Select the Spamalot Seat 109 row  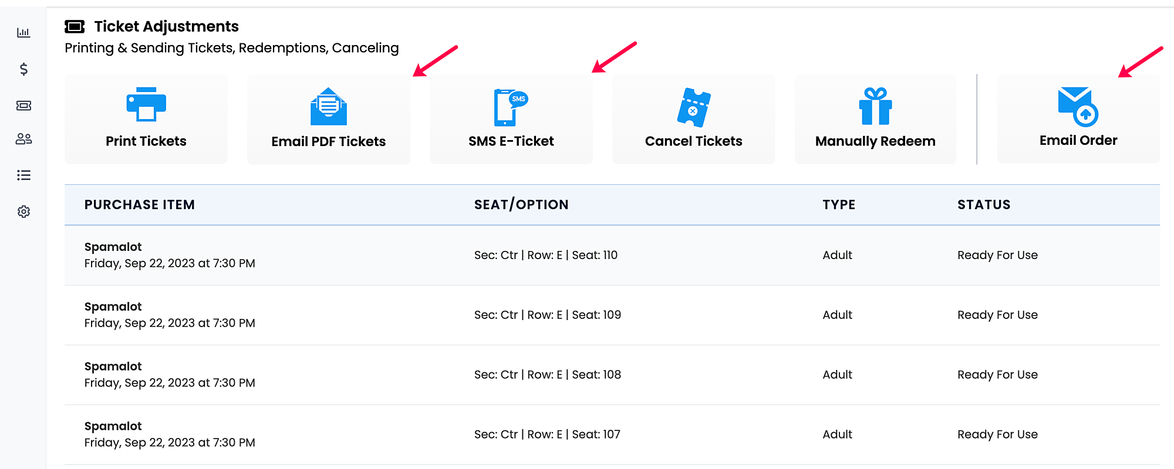(x=612, y=315)
